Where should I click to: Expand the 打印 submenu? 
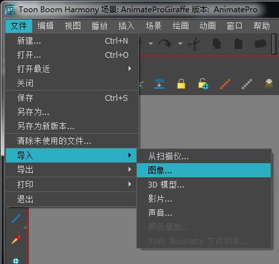tap(71, 184)
